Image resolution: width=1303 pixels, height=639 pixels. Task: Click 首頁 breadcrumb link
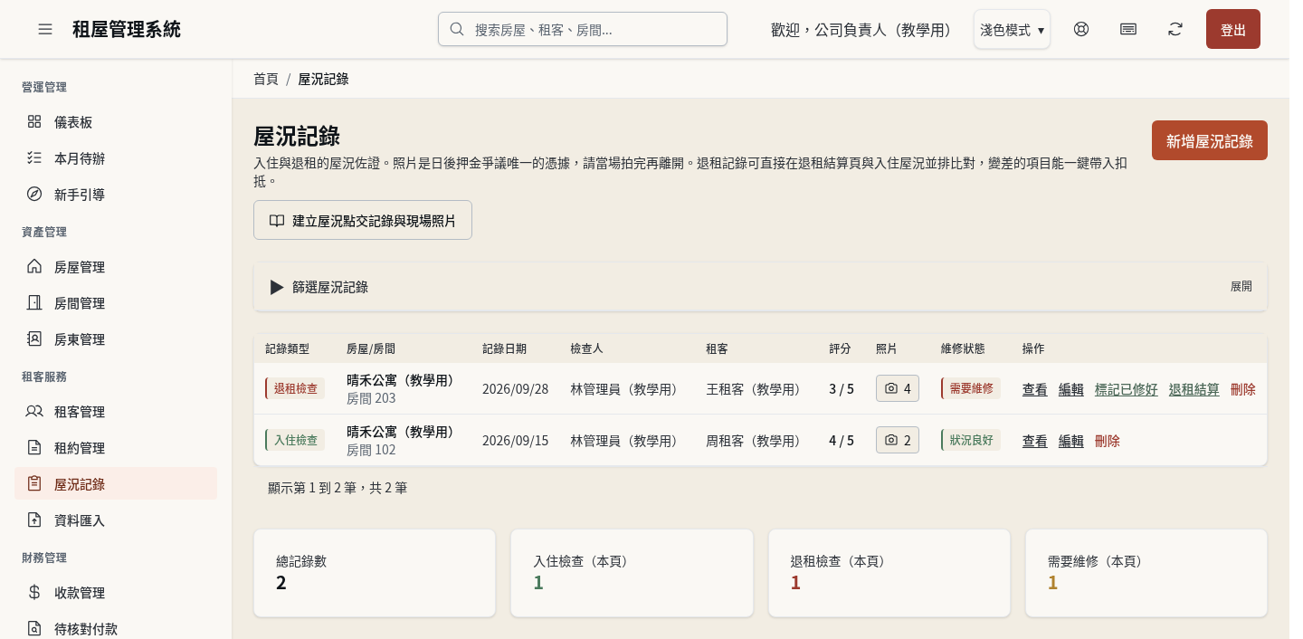[x=266, y=79]
